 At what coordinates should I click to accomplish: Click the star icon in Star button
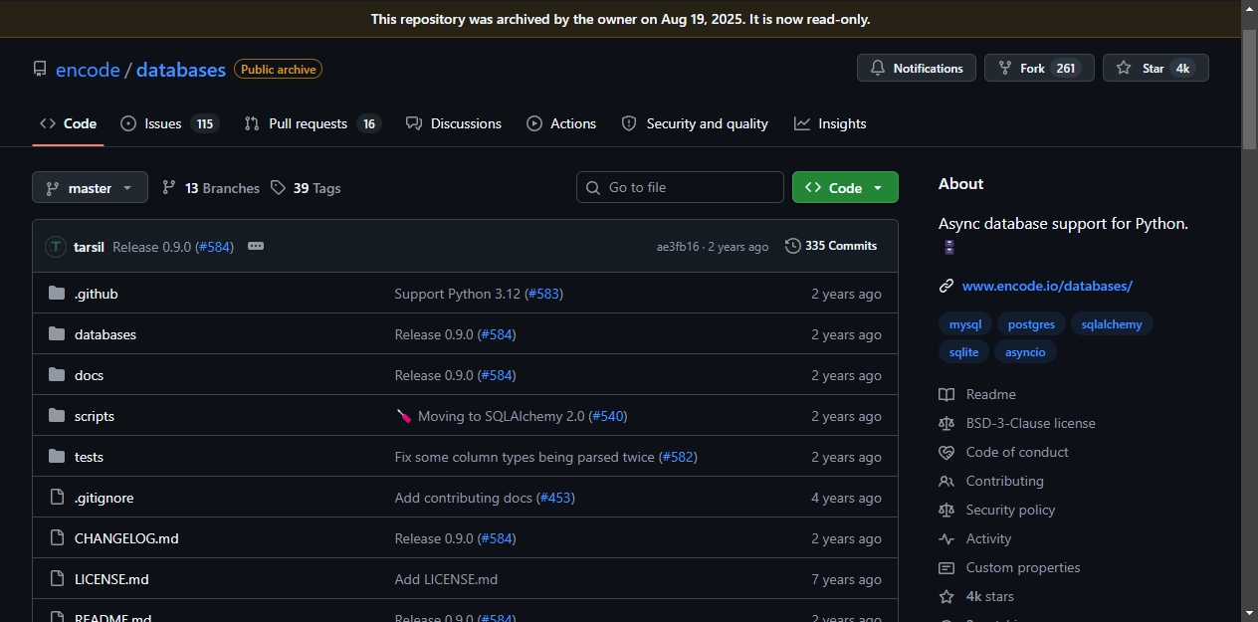1124,68
